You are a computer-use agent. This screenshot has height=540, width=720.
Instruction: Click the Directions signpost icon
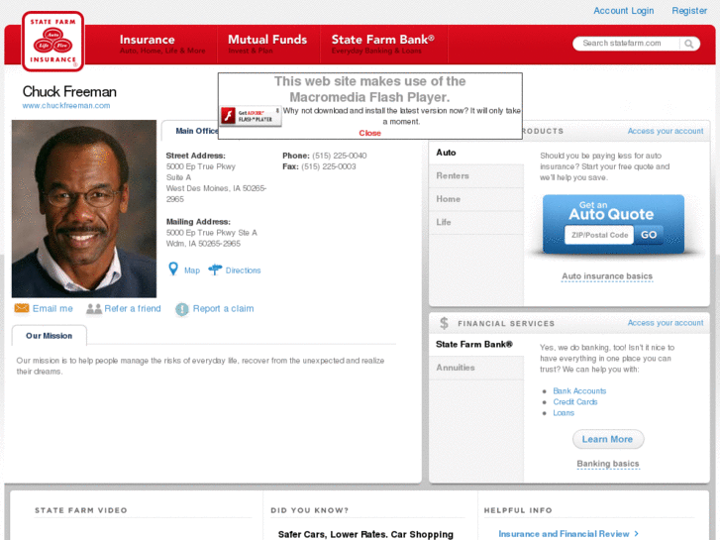[215, 270]
